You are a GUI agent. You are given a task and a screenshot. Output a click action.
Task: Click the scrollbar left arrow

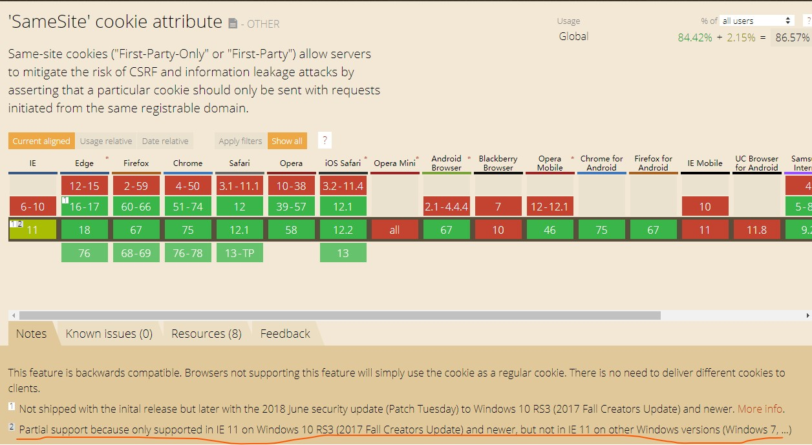(x=12, y=316)
